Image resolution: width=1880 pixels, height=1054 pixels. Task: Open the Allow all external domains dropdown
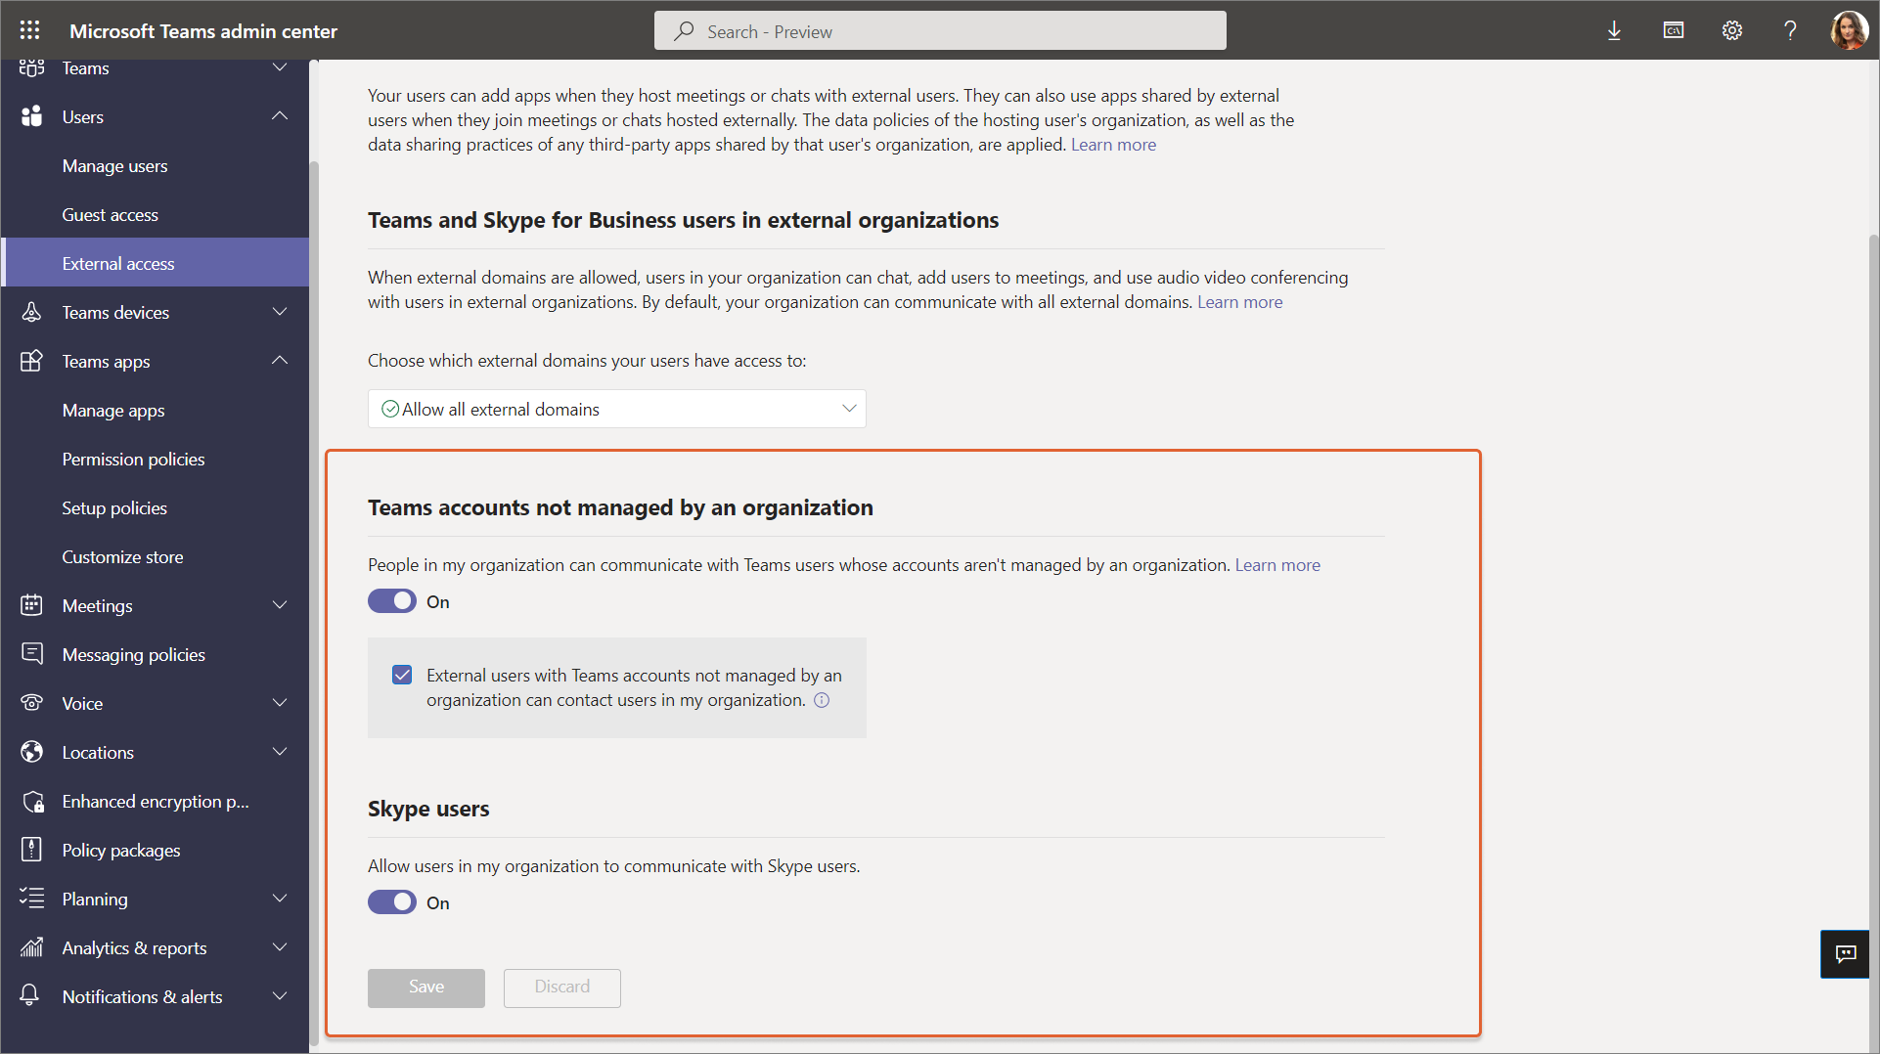[x=616, y=409]
